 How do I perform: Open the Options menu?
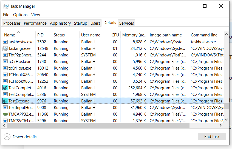click(20, 15)
